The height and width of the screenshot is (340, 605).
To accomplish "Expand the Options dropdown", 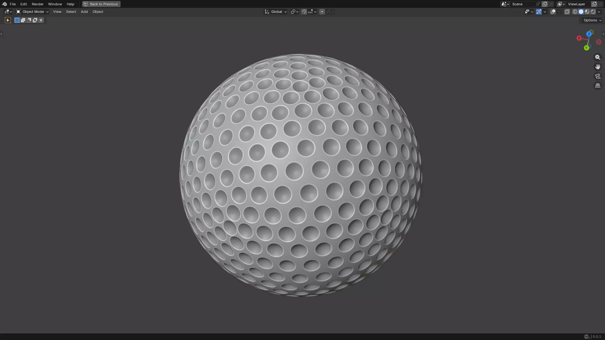I will click(x=592, y=20).
